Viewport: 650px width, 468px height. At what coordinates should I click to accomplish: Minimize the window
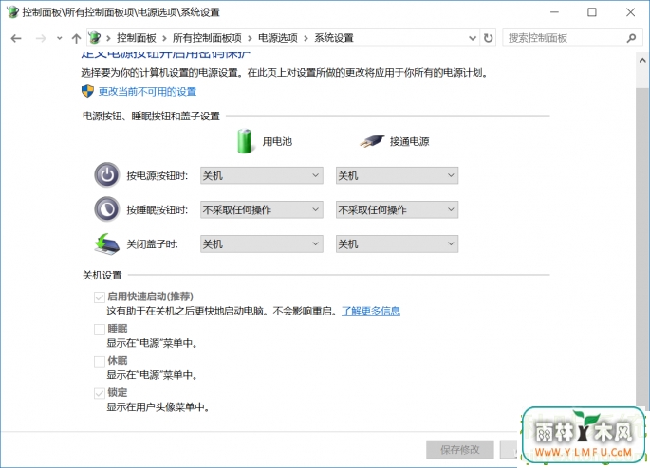coord(554,12)
